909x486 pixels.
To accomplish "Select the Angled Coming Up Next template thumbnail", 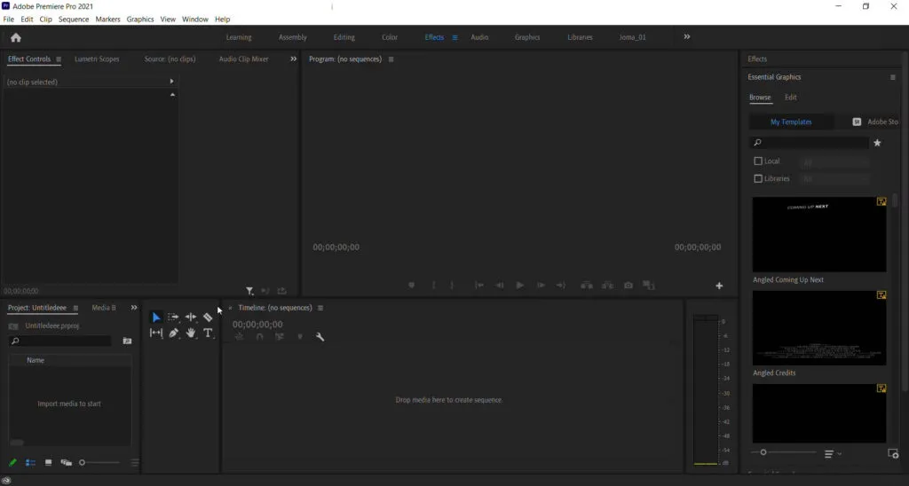I will (819, 234).
